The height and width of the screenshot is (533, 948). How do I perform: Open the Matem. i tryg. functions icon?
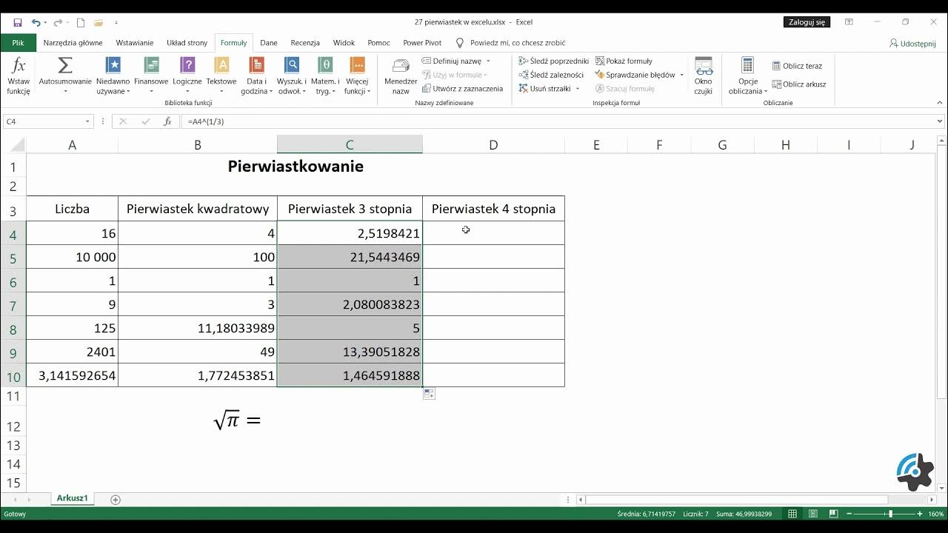[x=325, y=65]
